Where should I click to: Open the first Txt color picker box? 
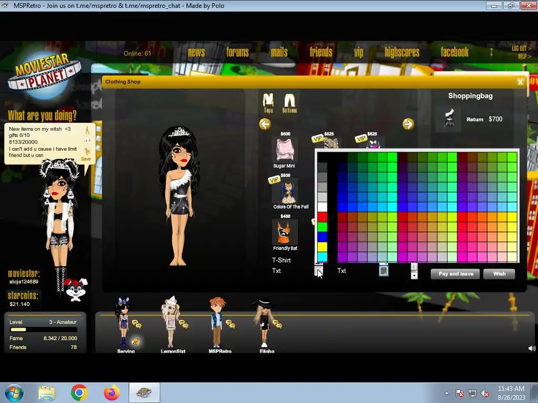pyautogui.click(x=318, y=271)
